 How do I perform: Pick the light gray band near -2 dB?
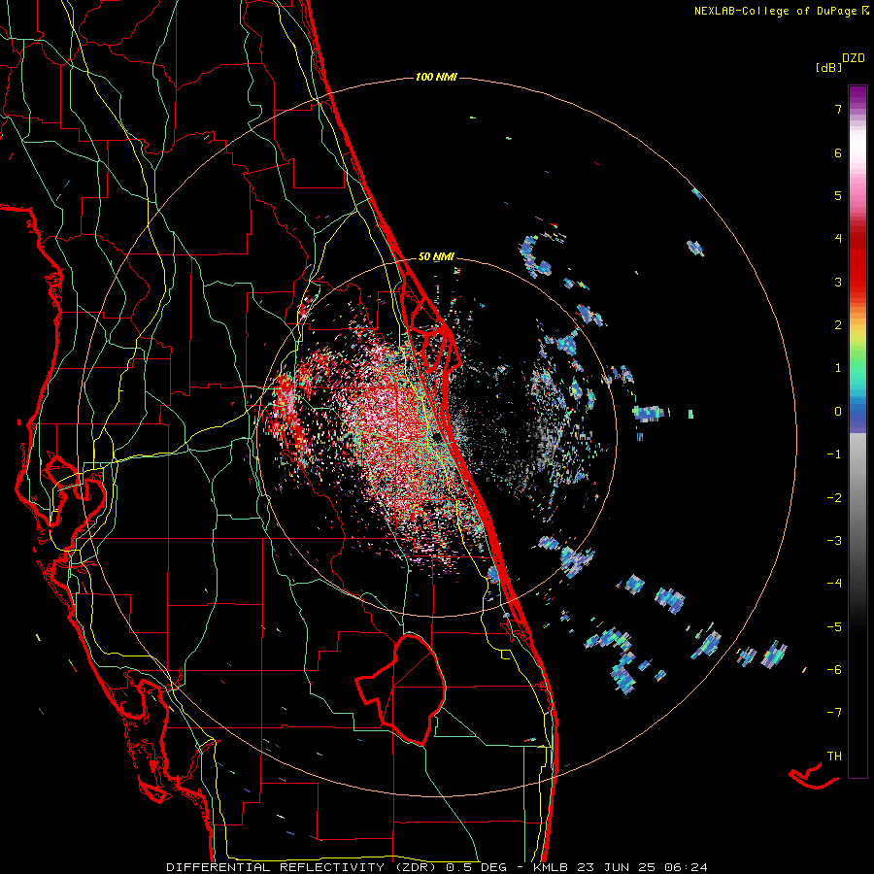point(857,490)
